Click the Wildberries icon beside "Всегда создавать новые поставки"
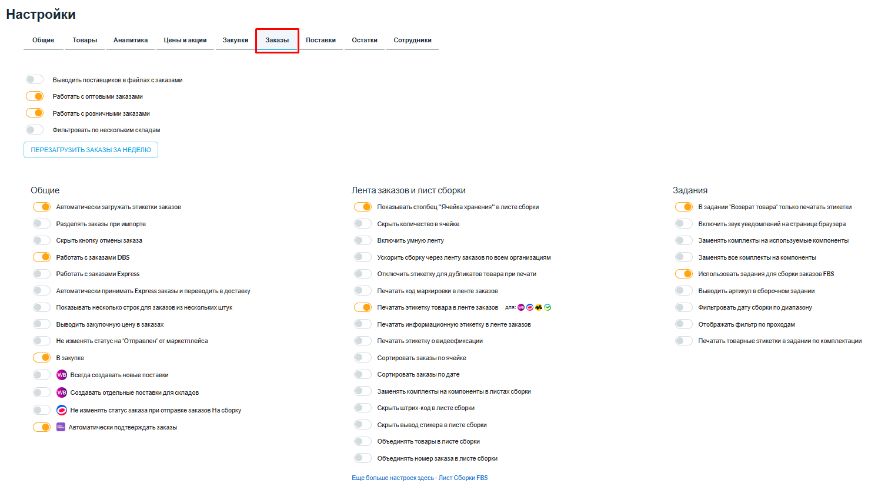Screen dimensions: 878x500 [x=62, y=375]
